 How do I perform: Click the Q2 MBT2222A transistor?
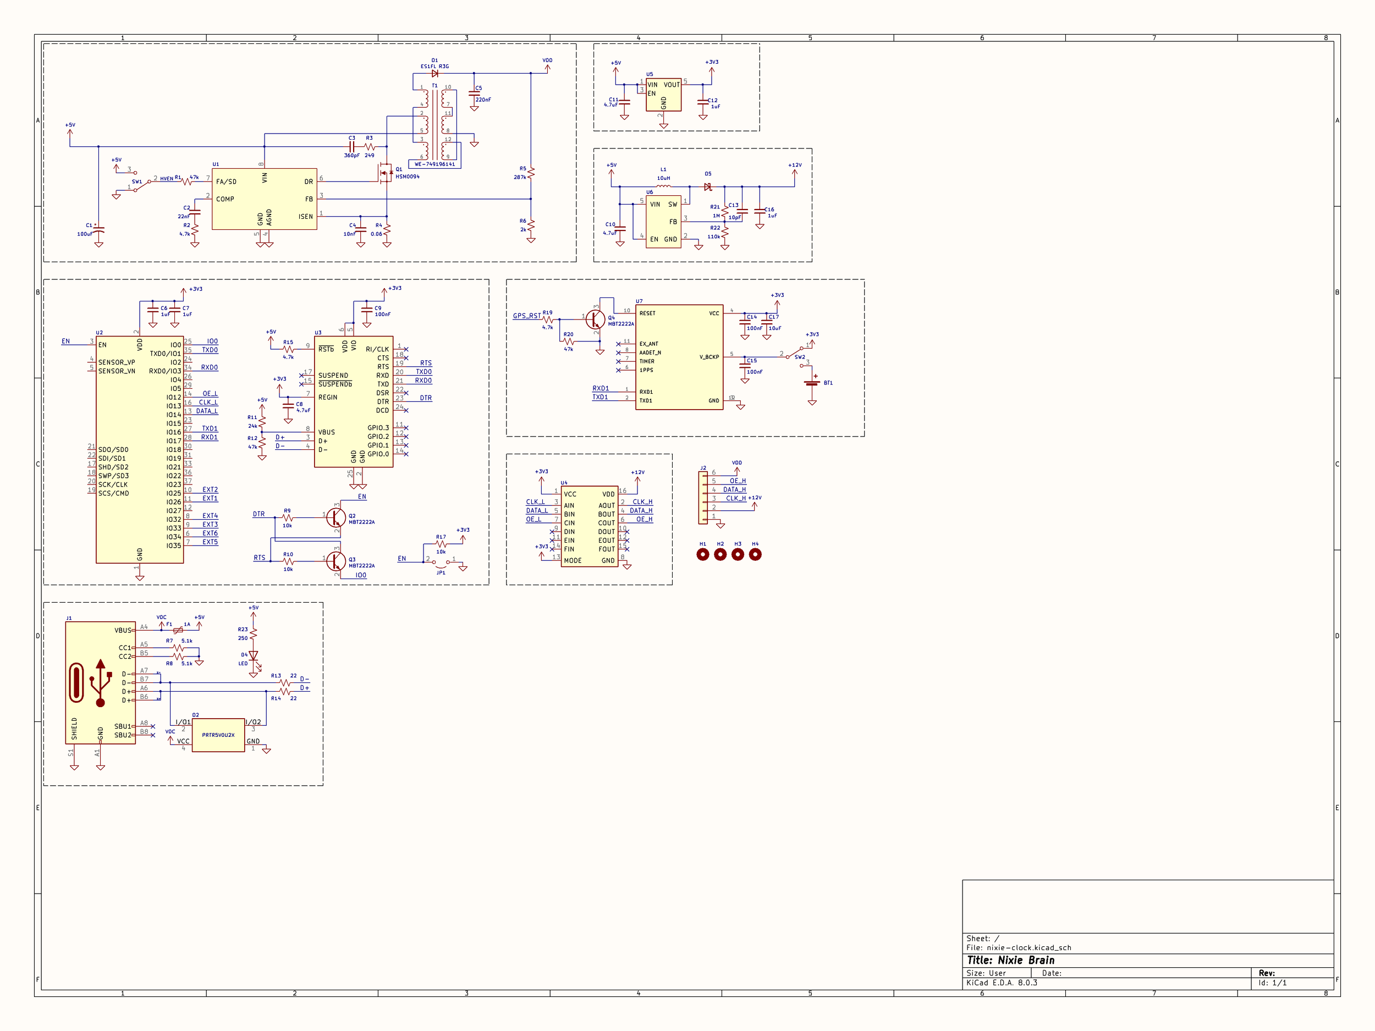tap(335, 517)
